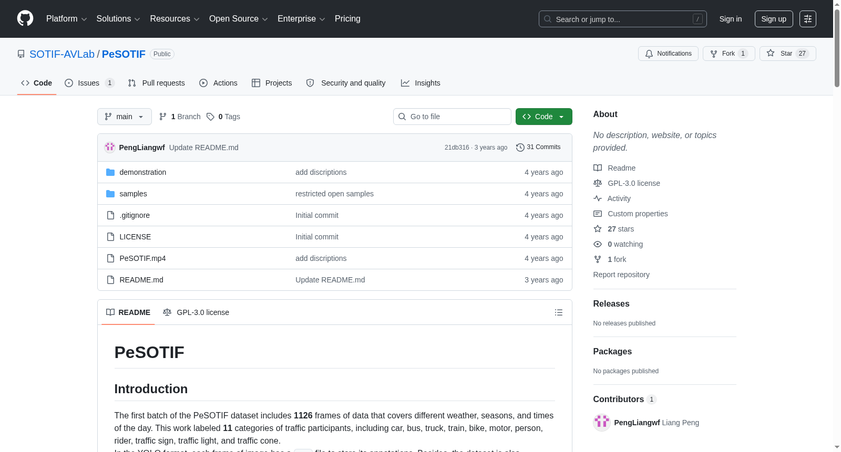The width and height of the screenshot is (841, 452).
Task: Open the Packages heading link
Action: pyautogui.click(x=612, y=352)
